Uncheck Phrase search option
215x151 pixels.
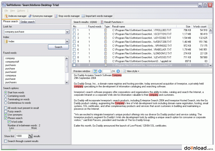point(6,118)
